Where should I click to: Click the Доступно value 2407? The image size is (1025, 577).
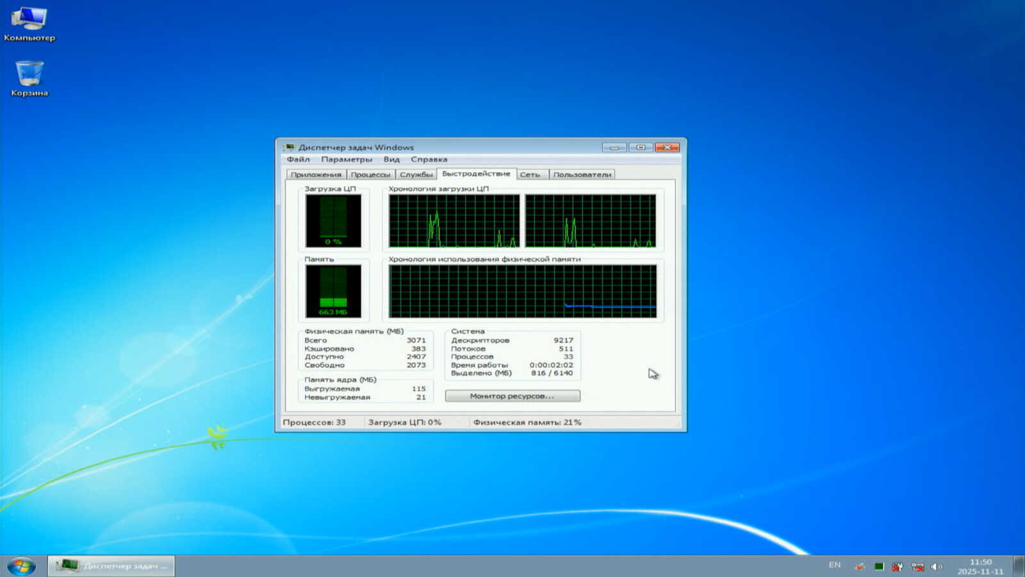[416, 357]
